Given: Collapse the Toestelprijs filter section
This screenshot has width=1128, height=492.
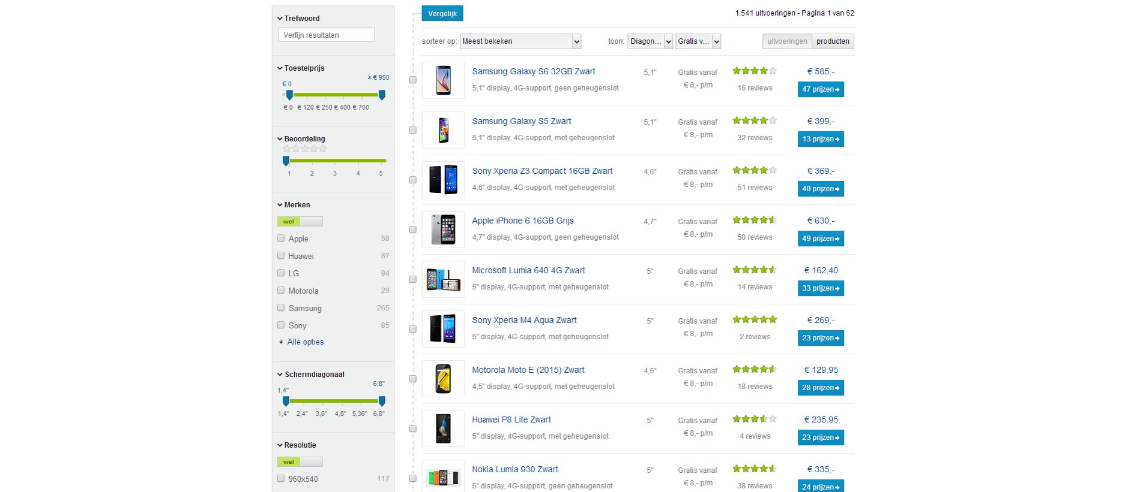Looking at the screenshot, I should click(301, 68).
